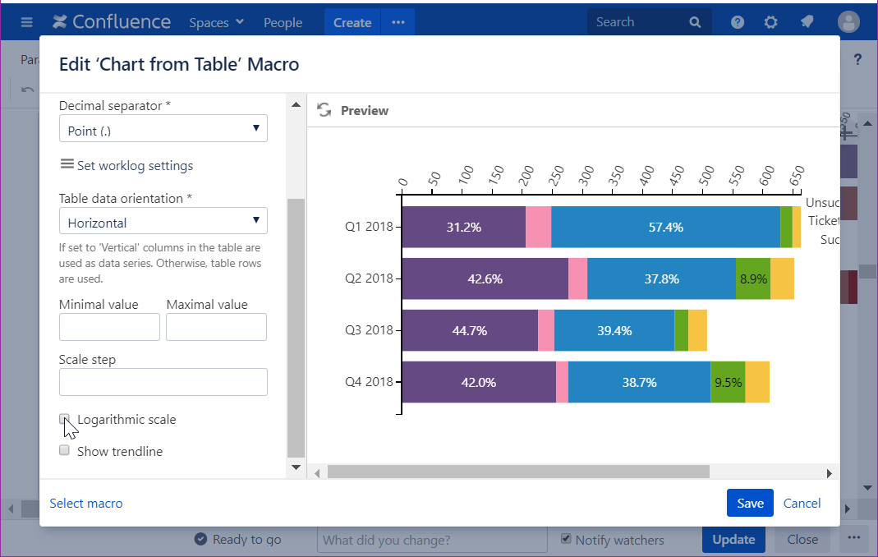Open the settings gear icon

click(770, 22)
